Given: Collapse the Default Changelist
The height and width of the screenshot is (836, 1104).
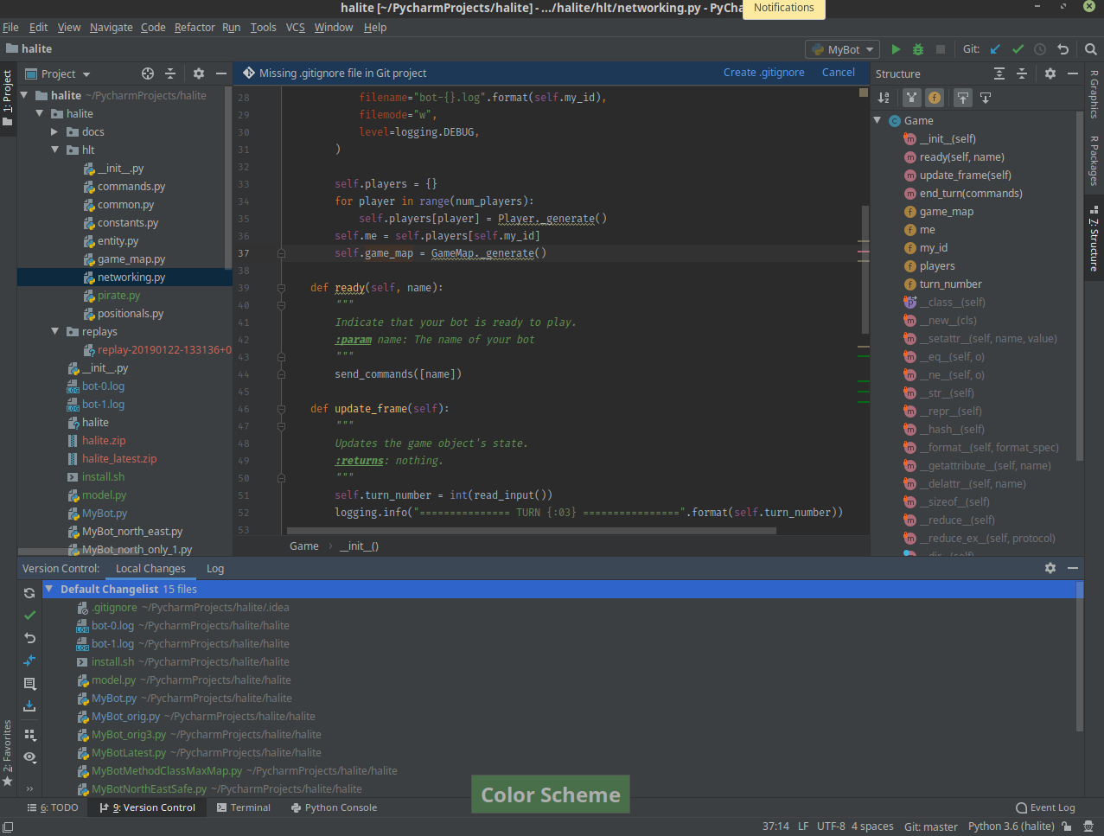Looking at the screenshot, I should coord(48,588).
